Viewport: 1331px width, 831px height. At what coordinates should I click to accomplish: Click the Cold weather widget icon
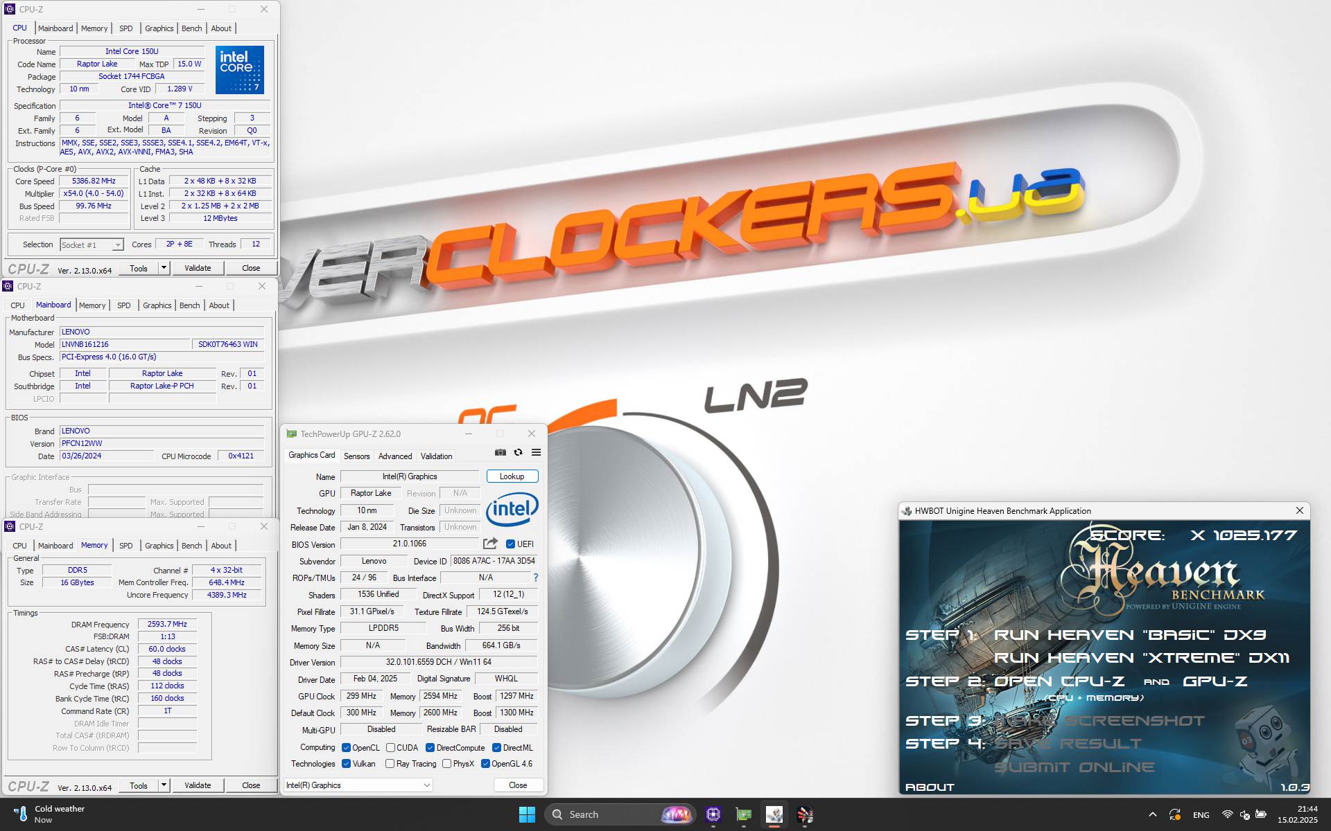(x=21, y=814)
